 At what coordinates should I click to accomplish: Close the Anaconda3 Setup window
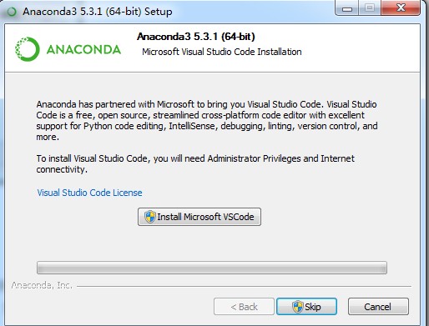coord(401,8)
